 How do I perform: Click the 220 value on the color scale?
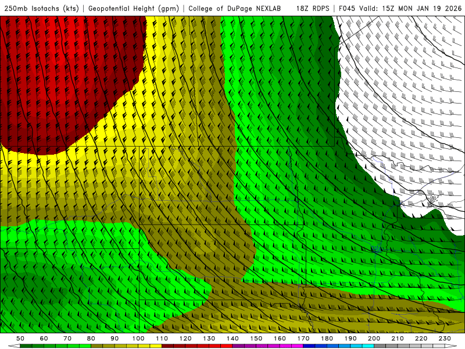421,339
